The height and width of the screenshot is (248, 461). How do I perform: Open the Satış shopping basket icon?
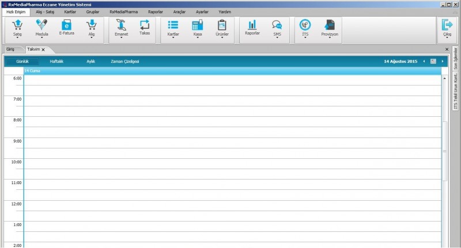pos(17,25)
